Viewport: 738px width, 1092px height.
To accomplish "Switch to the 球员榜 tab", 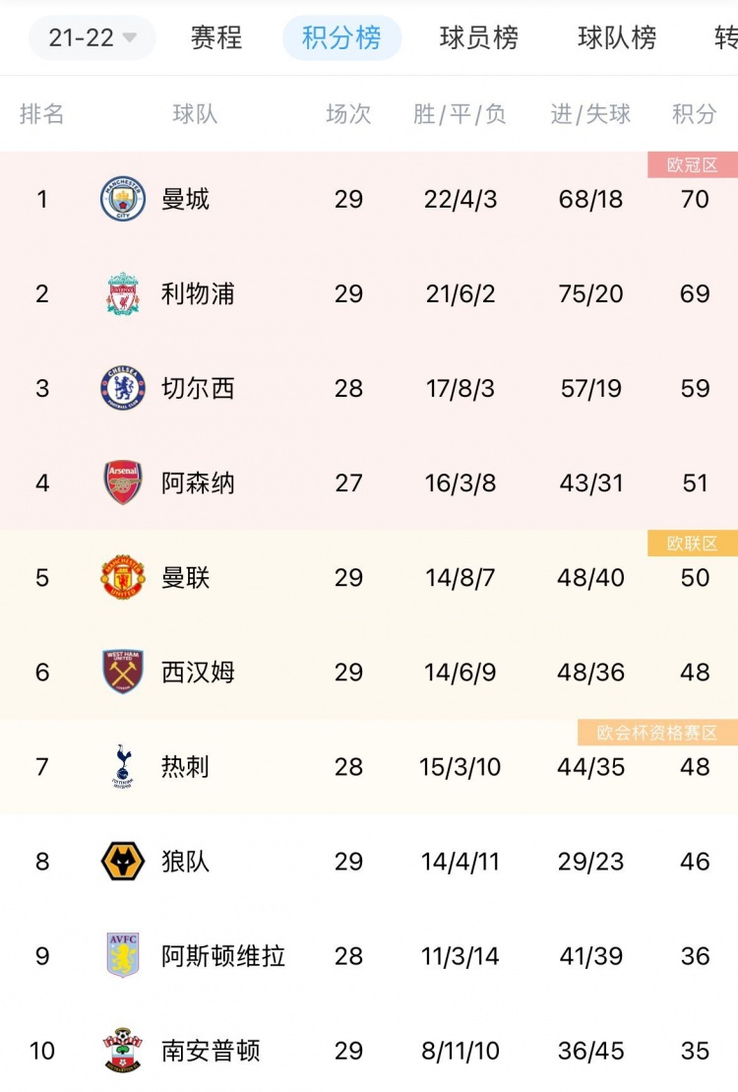I will [x=479, y=38].
